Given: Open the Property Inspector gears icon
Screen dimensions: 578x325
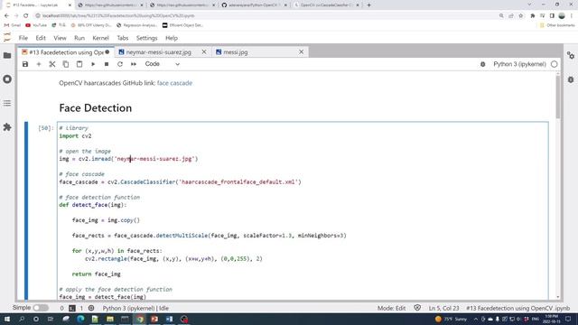Looking at the screenshot, I should 571,56.
